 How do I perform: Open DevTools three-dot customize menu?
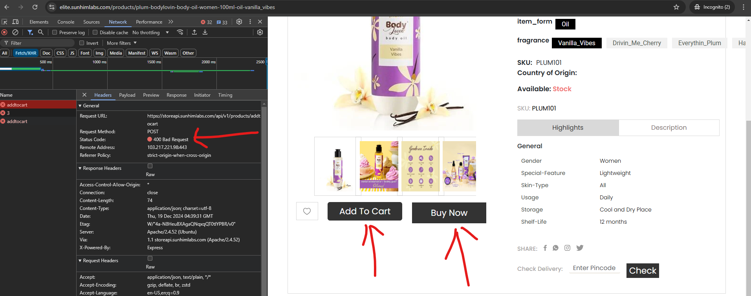[x=250, y=22]
